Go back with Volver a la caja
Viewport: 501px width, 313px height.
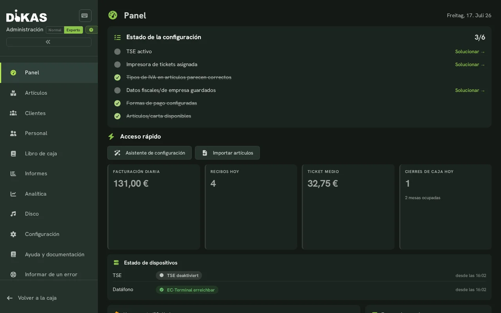pyautogui.click(x=32, y=298)
